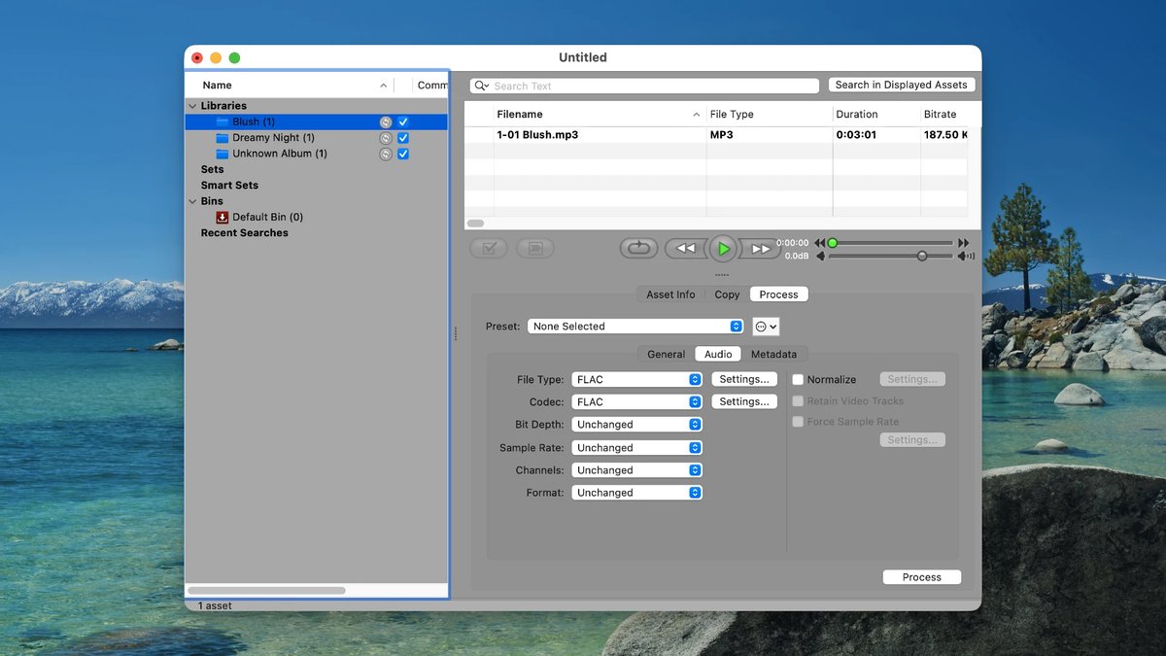Image resolution: width=1166 pixels, height=656 pixels.
Task: Click the rewind transport button
Action: click(x=685, y=249)
